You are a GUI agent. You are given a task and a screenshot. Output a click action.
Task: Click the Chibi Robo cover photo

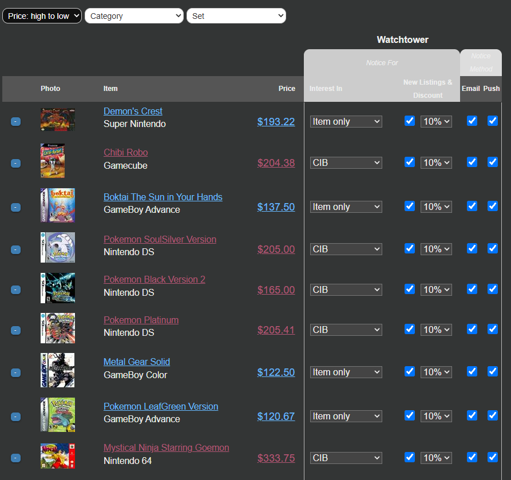tap(53, 161)
